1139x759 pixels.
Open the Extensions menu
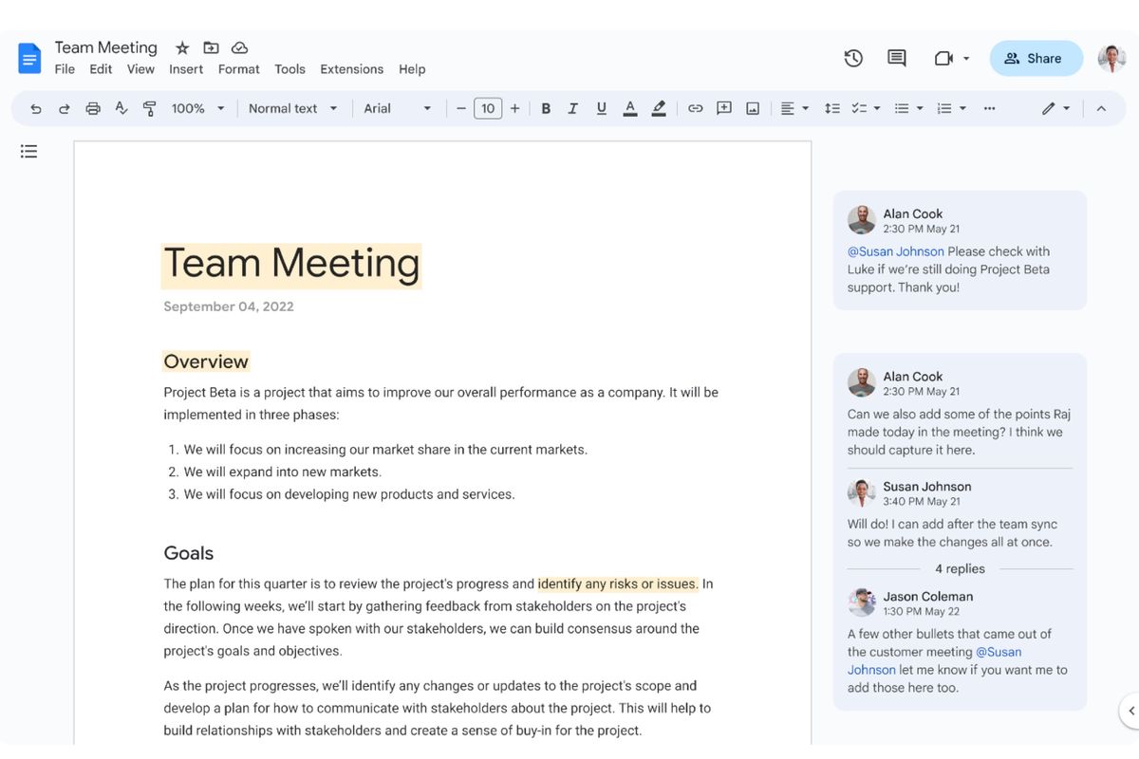click(351, 69)
